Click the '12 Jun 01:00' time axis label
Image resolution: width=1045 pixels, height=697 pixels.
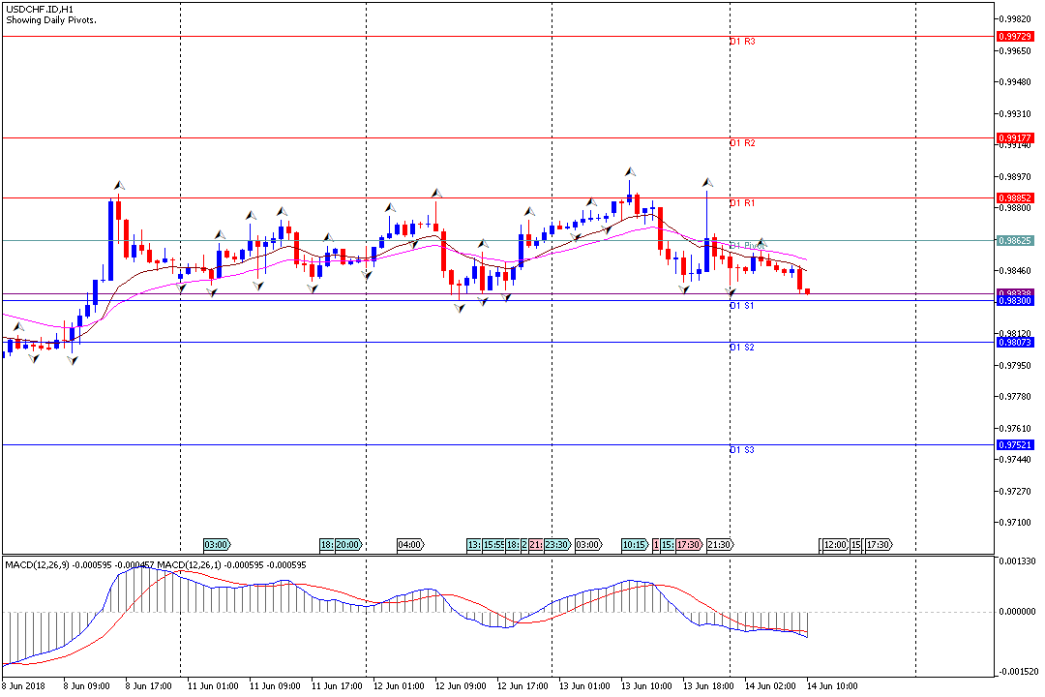tap(399, 685)
